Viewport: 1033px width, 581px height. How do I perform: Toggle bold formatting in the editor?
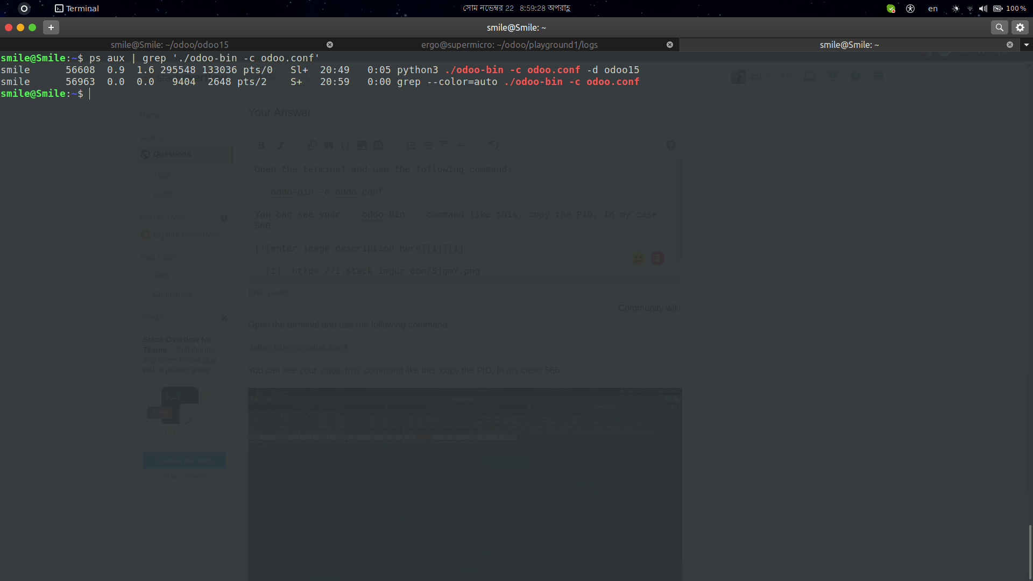[x=261, y=145]
